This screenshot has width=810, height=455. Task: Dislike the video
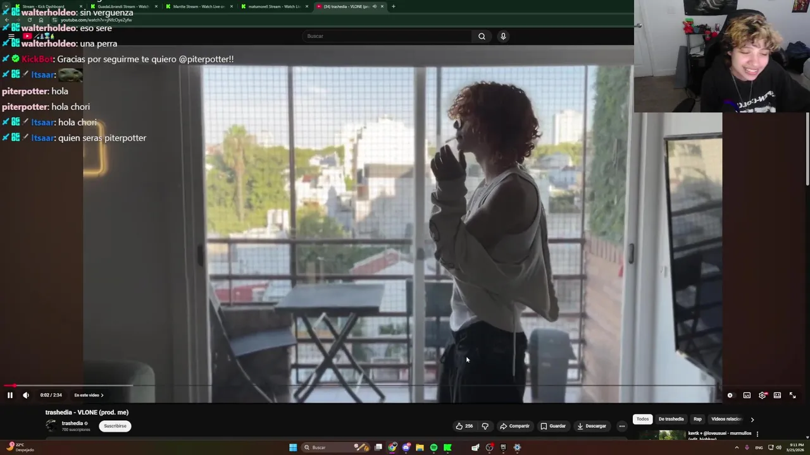tap(485, 426)
